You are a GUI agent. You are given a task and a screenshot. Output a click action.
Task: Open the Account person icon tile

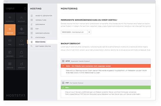(21, 18)
